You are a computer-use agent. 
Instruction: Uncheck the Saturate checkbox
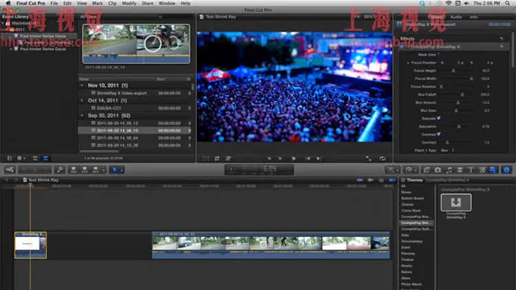[439, 118]
